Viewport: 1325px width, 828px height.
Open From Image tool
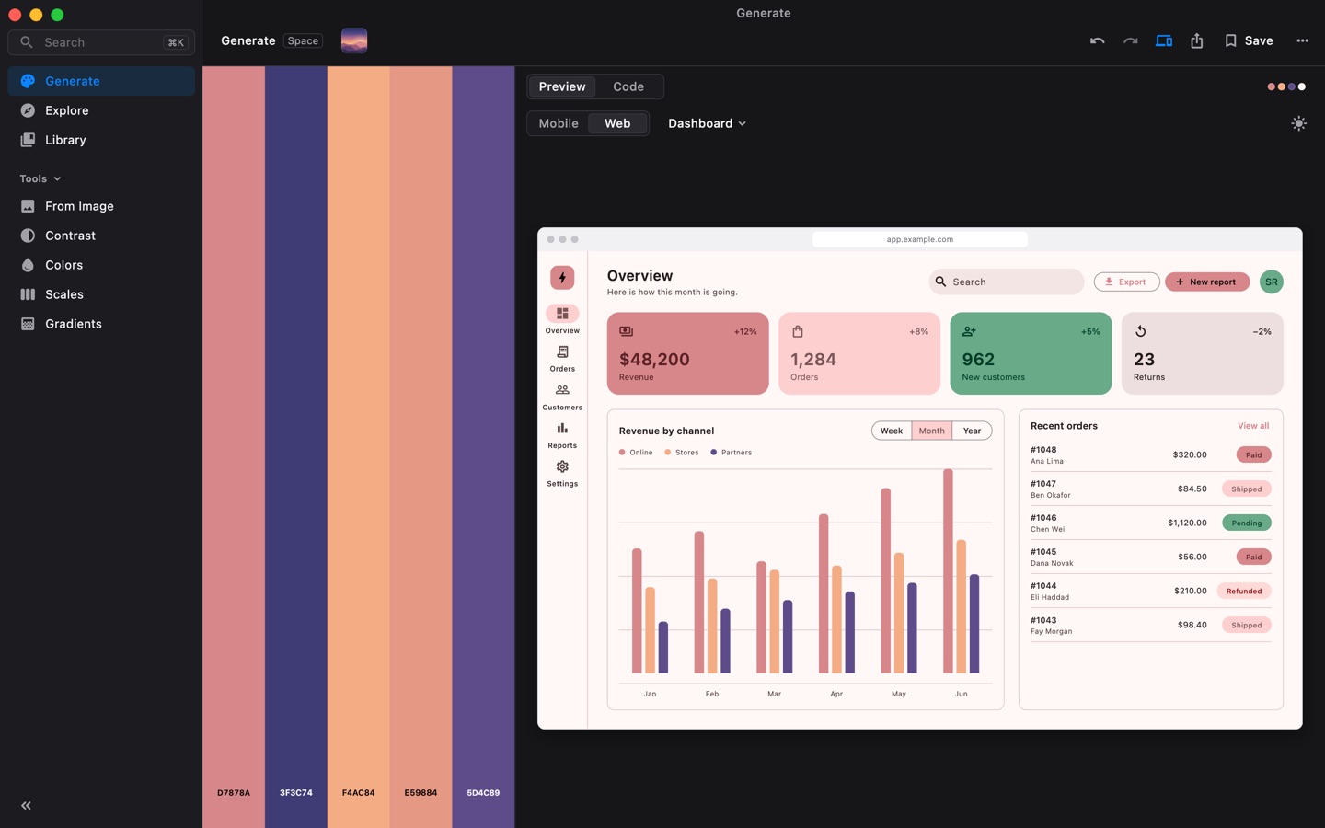(101, 206)
